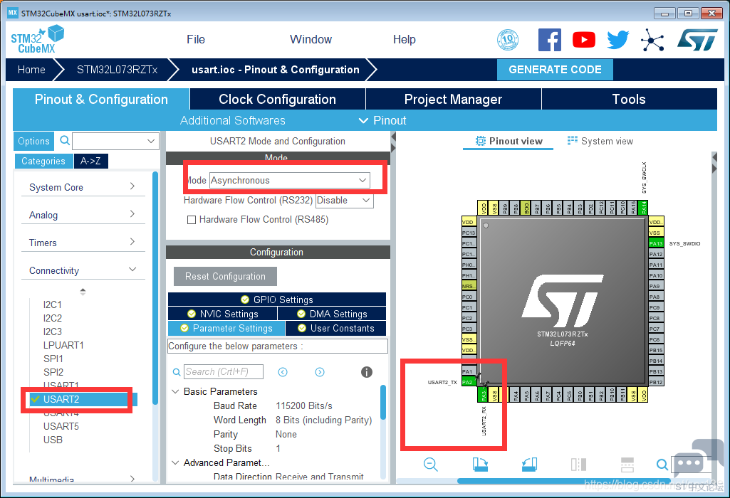Open Additional Softwares
This screenshot has width=730, height=498.
[233, 120]
